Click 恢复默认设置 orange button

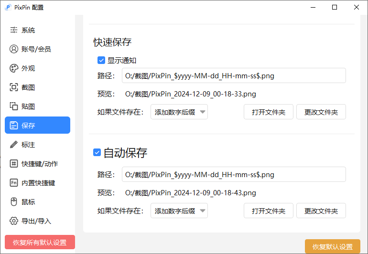(x=333, y=246)
